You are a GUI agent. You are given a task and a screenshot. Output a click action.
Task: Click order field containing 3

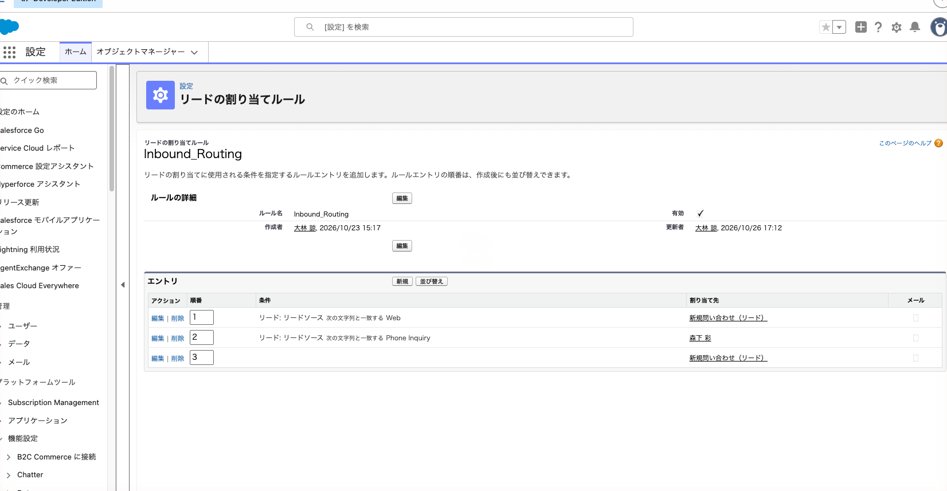tap(202, 358)
